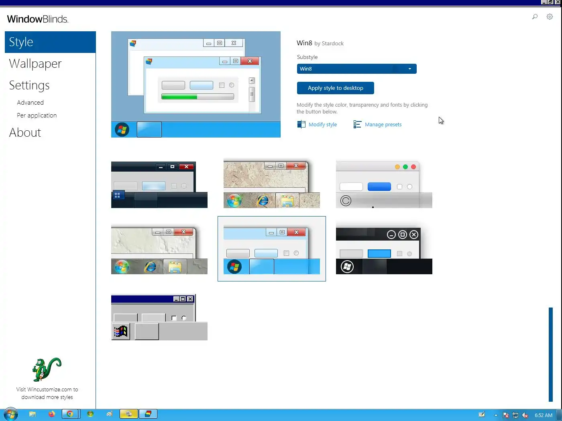
Task: Click the Wincustomize green gecko logo
Action: (x=47, y=369)
